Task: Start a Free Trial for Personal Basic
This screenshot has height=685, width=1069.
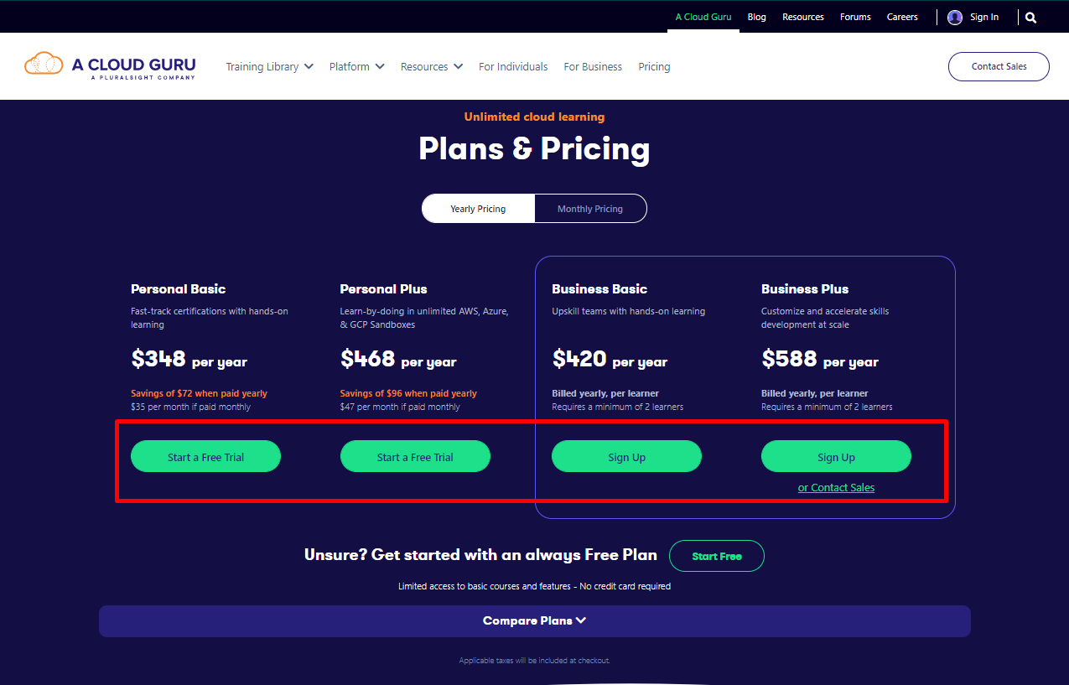Action: (205, 457)
